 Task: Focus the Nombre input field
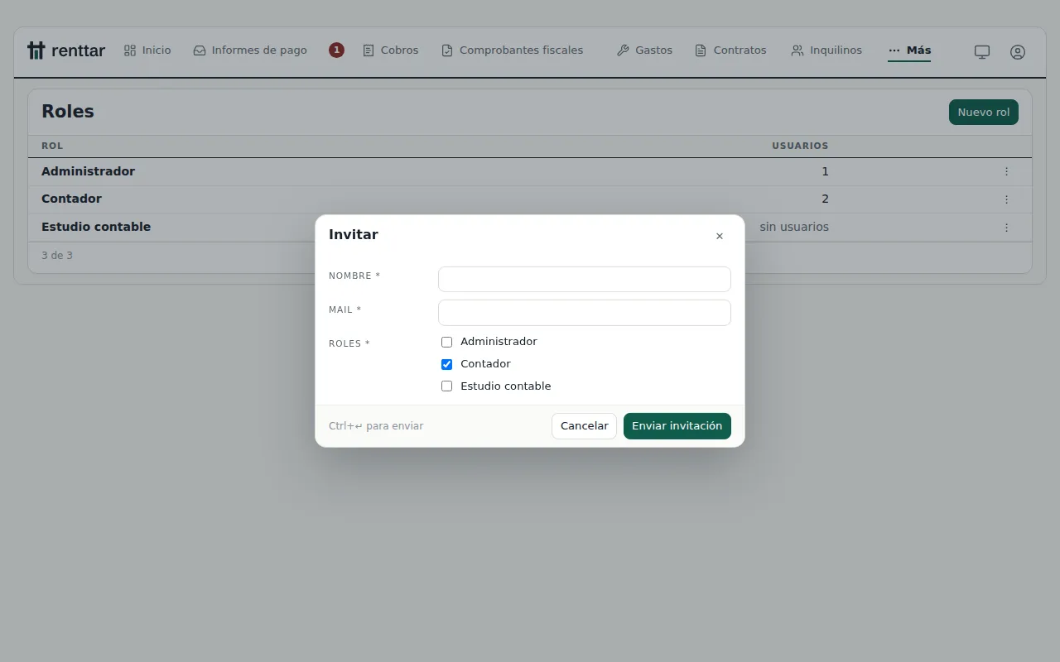(585, 279)
